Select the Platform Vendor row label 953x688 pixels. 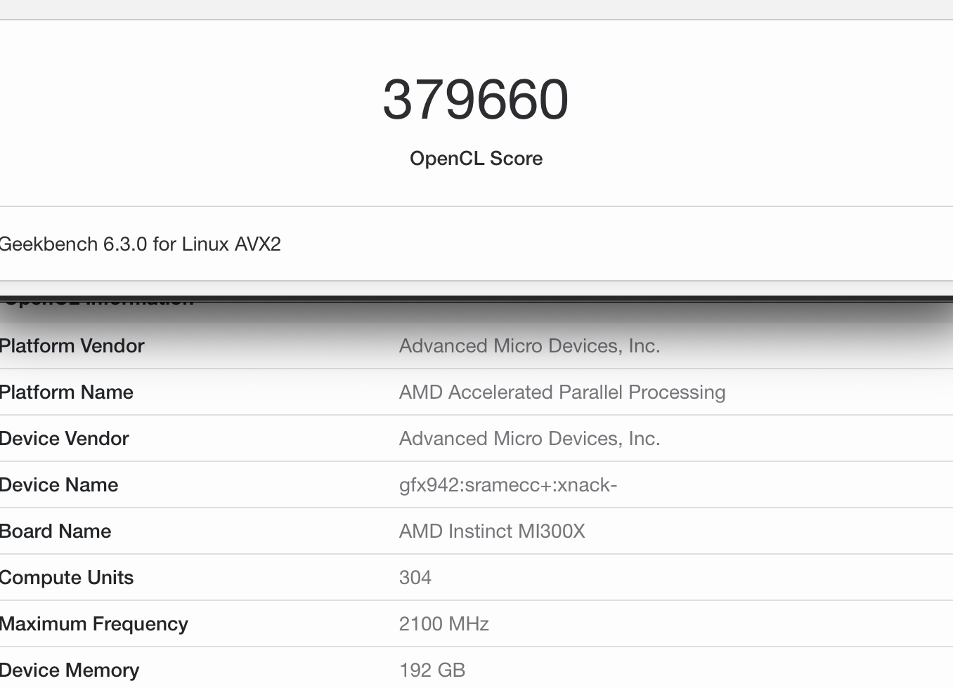click(72, 346)
